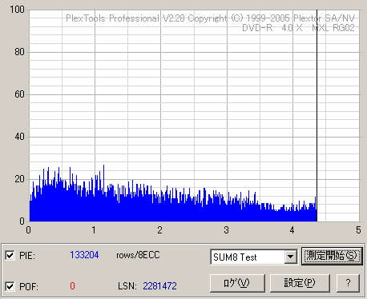Click the x-axis label 5
The height and width of the screenshot is (299, 367).
pyautogui.click(x=358, y=230)
